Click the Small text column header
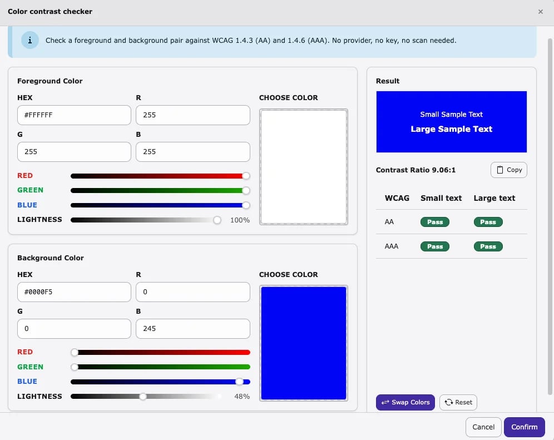The image size is (554, 440). click(x=441, y=198)
